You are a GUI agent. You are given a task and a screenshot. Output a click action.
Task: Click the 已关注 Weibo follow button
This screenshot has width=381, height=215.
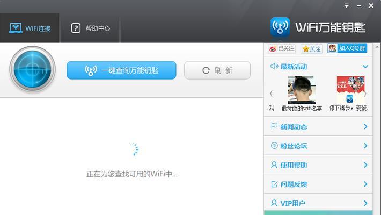click(x=282, y=49)
